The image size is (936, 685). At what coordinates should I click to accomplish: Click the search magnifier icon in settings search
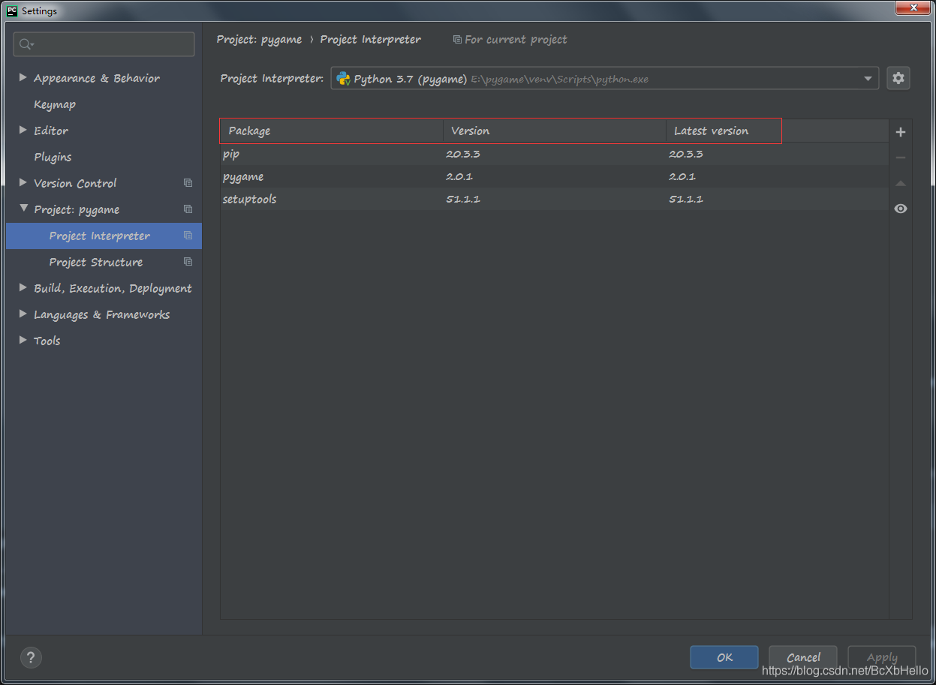pos(26,45)
